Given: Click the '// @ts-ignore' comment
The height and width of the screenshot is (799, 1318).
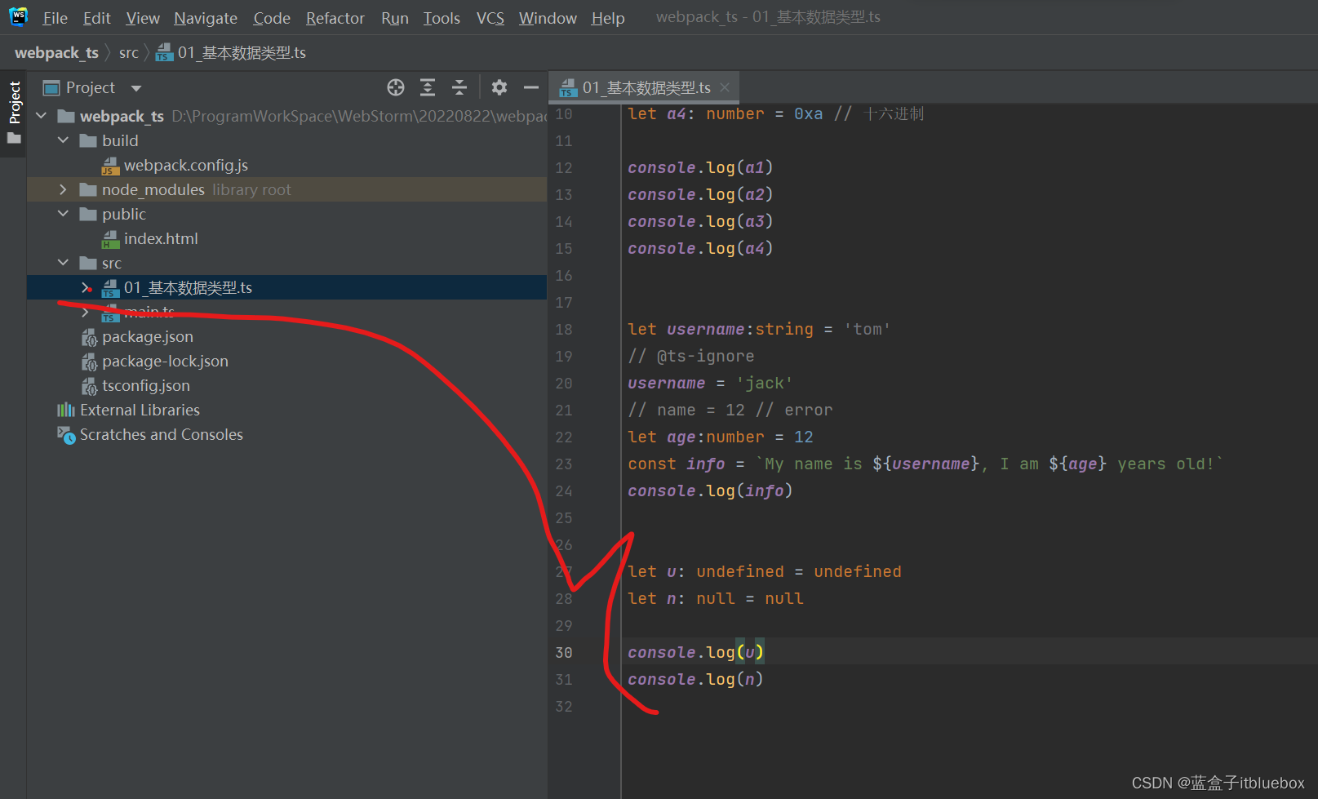Looking at the screenshot, I should coord(691,357).
